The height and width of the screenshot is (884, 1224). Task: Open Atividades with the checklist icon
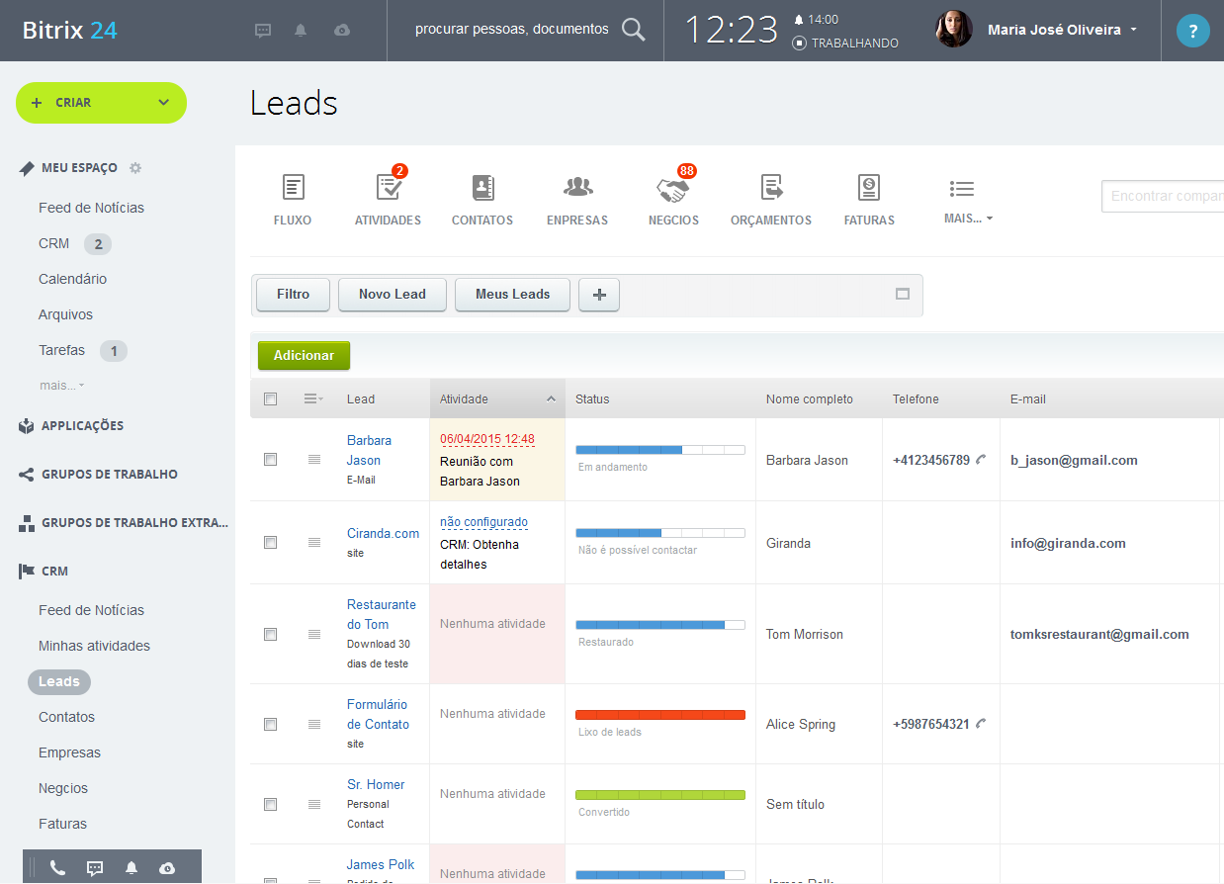(388, 188)
